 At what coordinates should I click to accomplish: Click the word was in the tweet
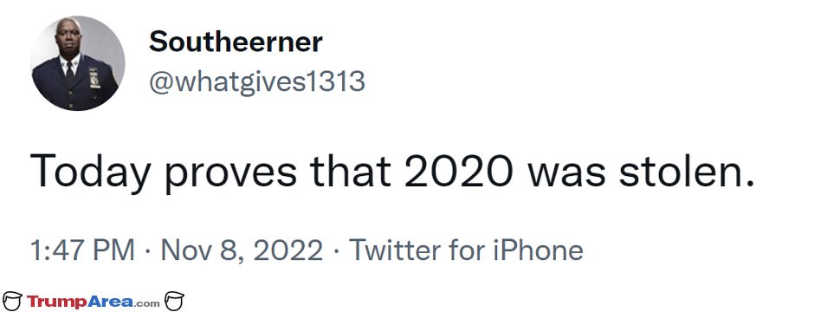(565, 175)
